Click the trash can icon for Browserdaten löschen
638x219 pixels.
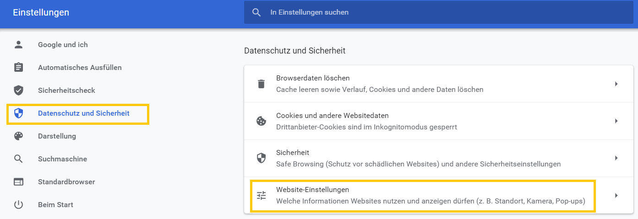pos(261,84)
